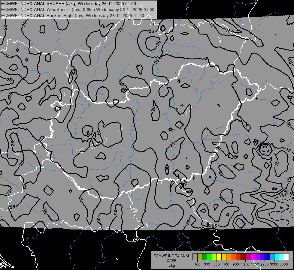Click the CAPE label in legend box
294x270 pixels.
coord(172,260)
